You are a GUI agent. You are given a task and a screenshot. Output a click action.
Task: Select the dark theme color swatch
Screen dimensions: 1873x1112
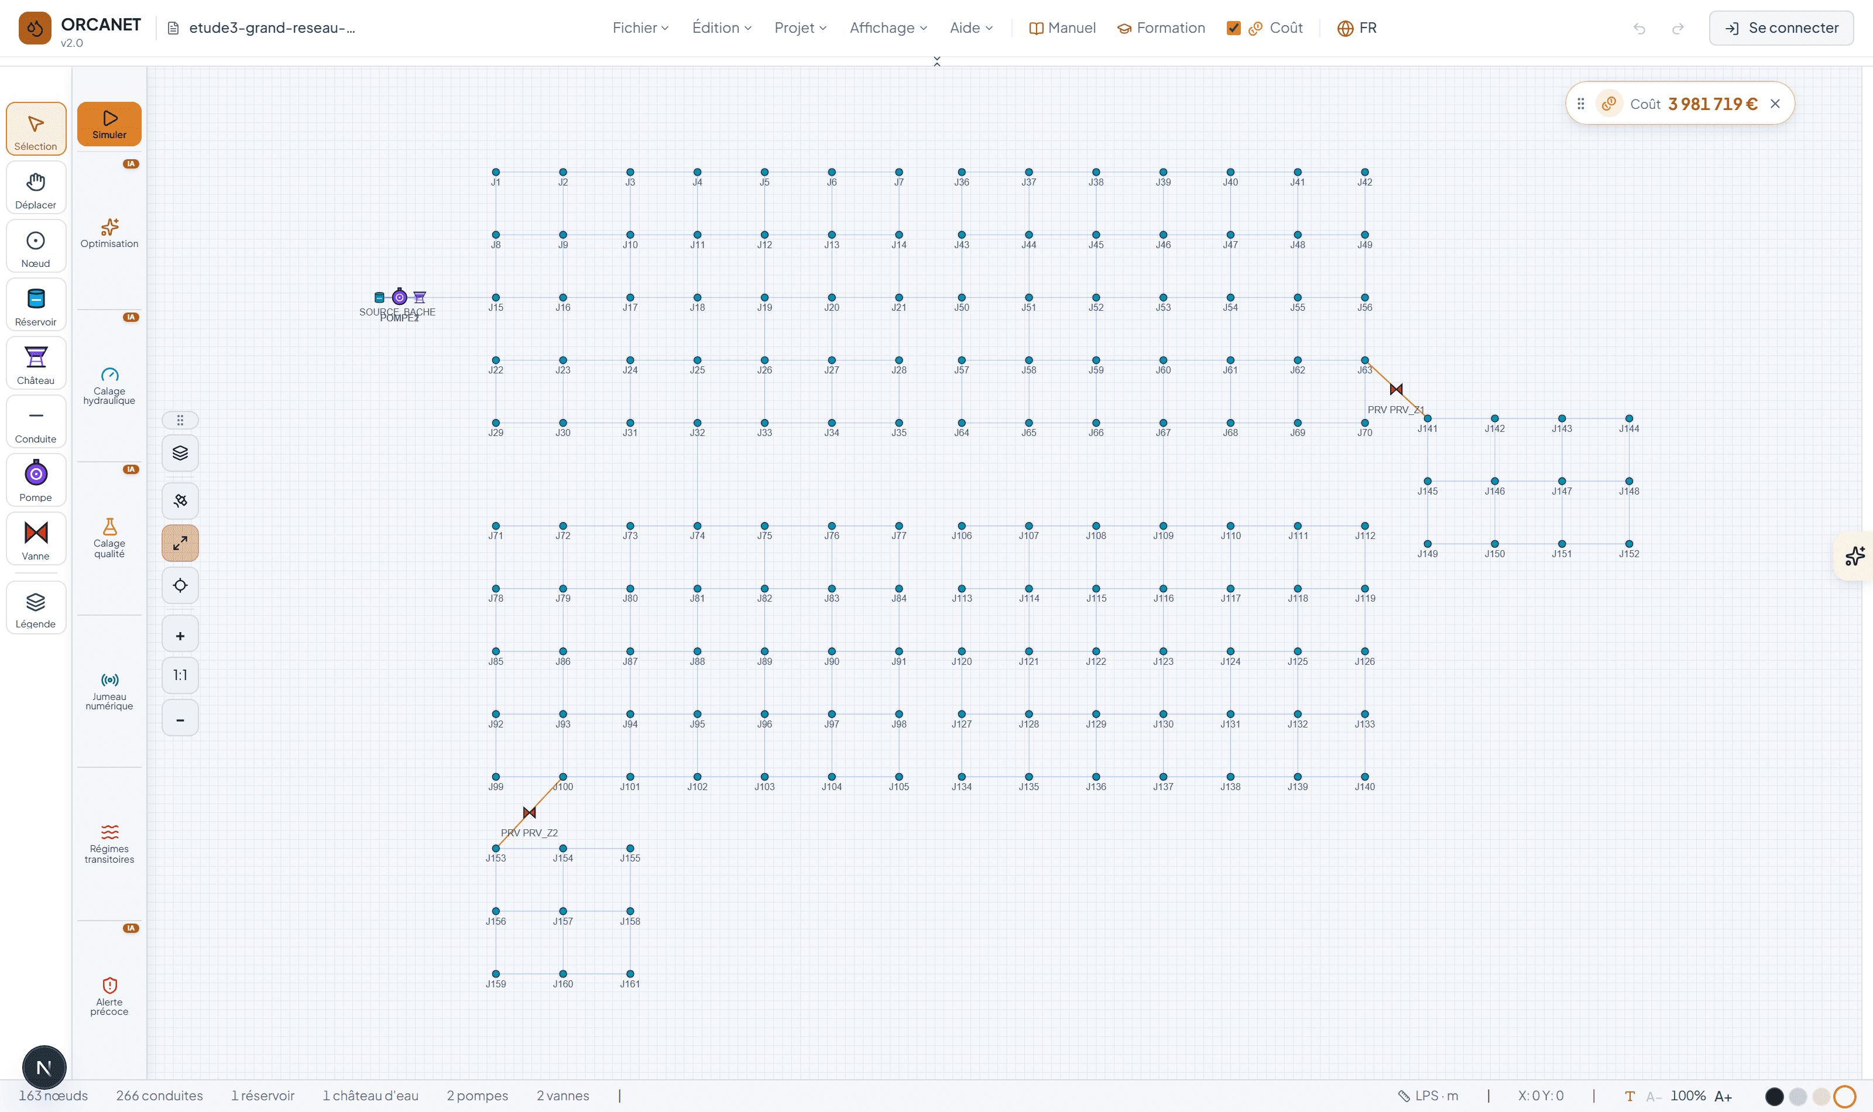click(1774, 1096)
